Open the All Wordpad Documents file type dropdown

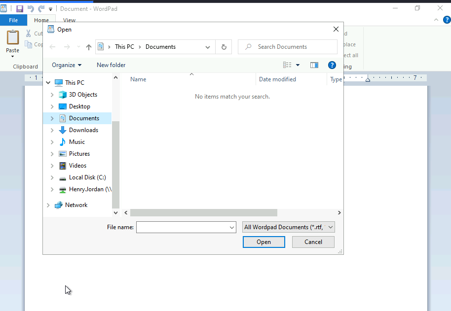pos(289,227)
